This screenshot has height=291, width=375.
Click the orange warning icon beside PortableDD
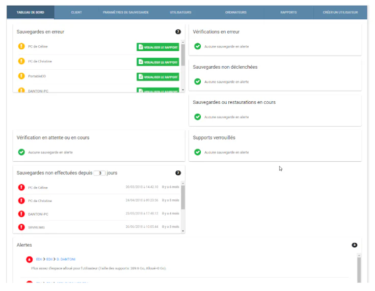click(x=21, y=76)
